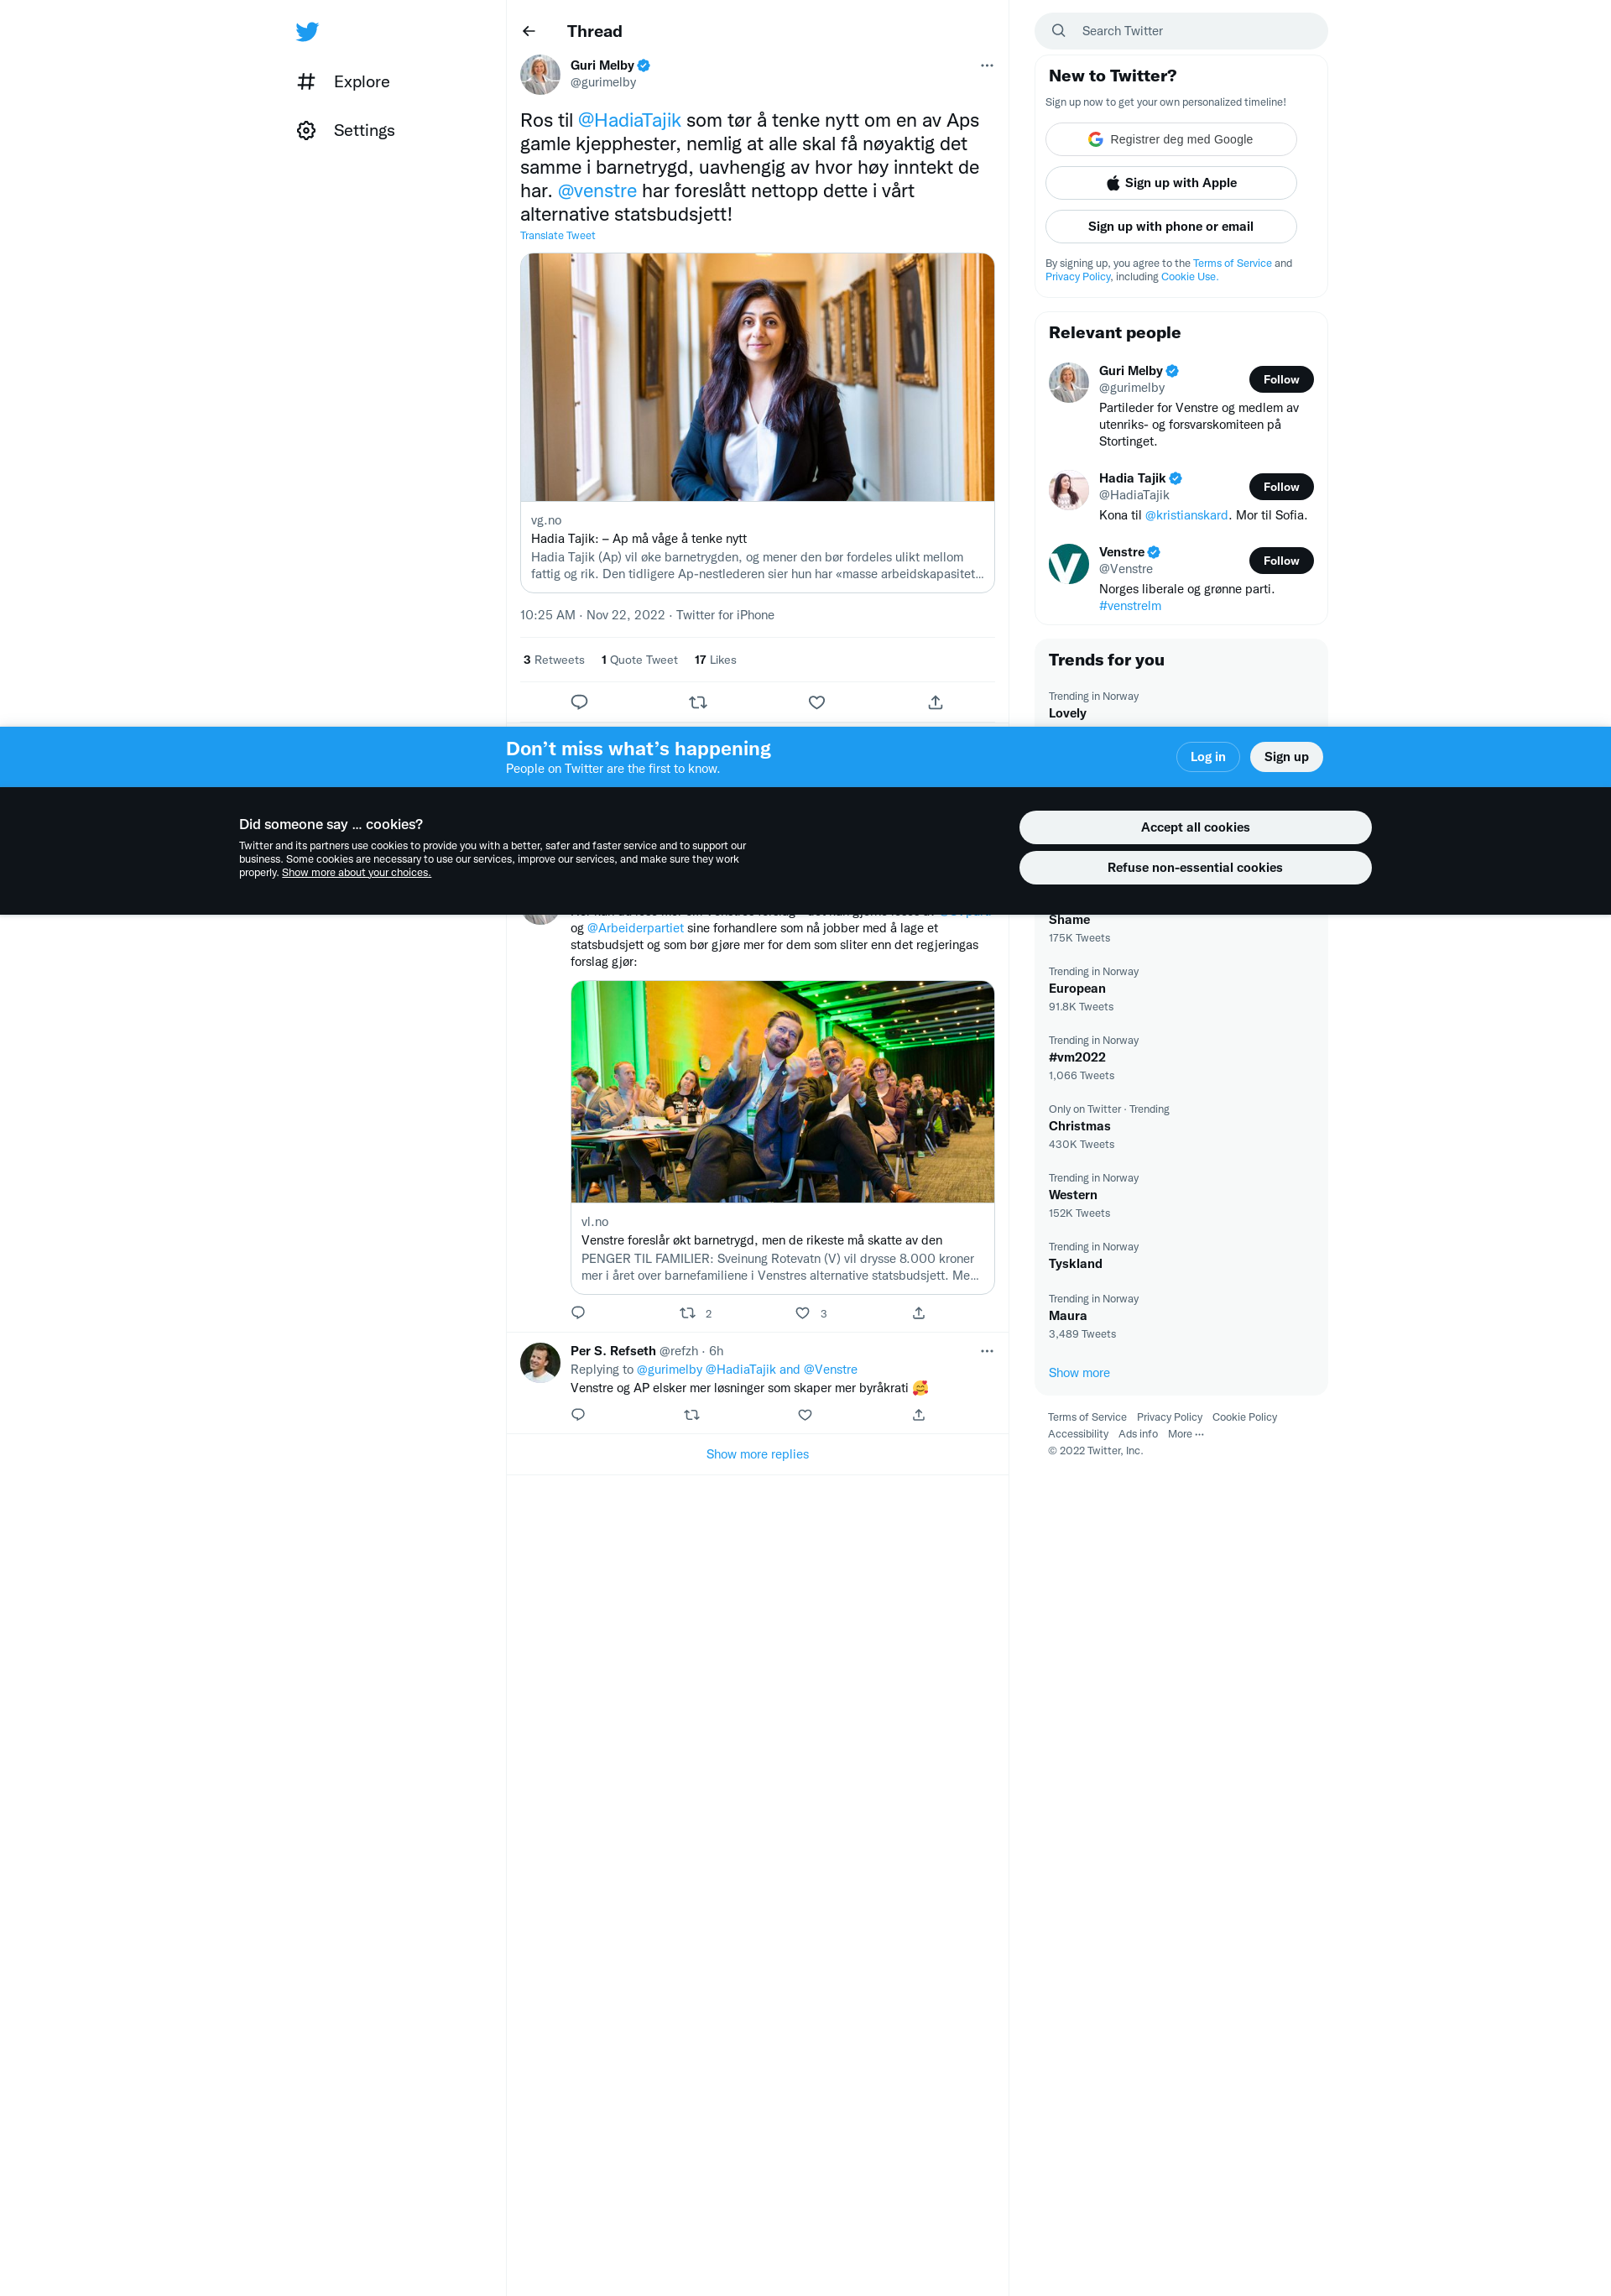Reply to Per S. Refseth's tweet
The image size is (1611, 2296).
click(x=578, y=1415)
